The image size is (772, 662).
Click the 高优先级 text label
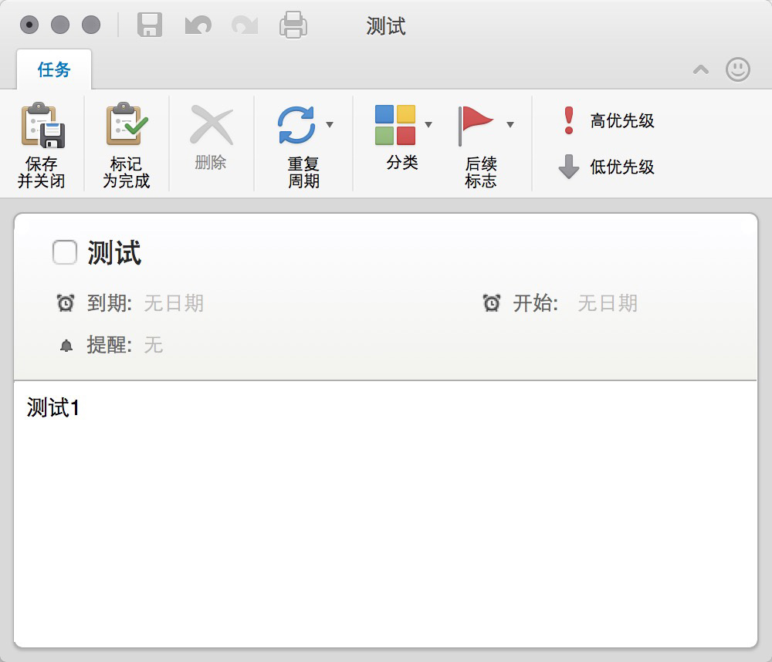(x=622, y=120)
